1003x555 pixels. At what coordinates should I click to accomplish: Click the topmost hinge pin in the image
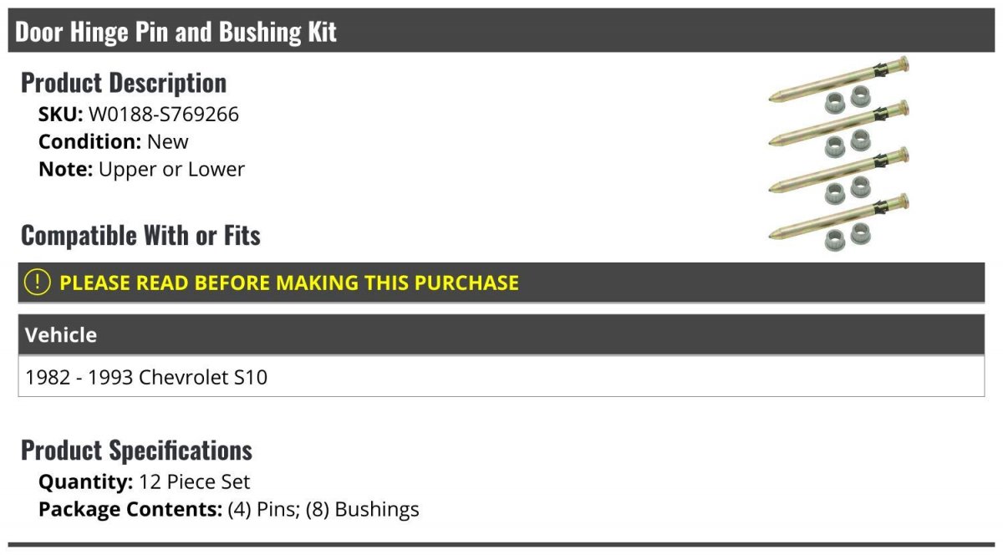tap(838, 79)
